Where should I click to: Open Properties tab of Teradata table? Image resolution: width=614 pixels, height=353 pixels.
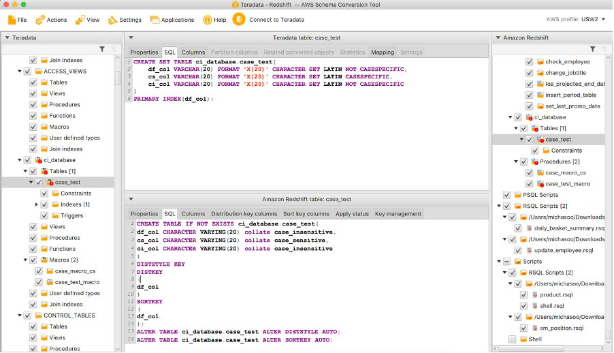coord(144,52)
